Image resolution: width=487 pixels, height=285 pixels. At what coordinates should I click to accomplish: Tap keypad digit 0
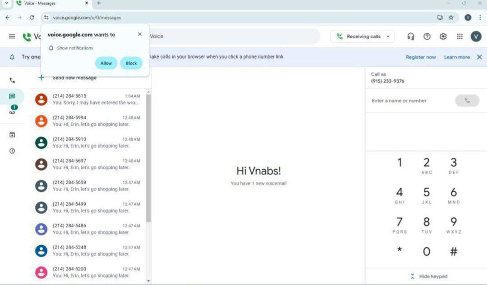point(427,252)
